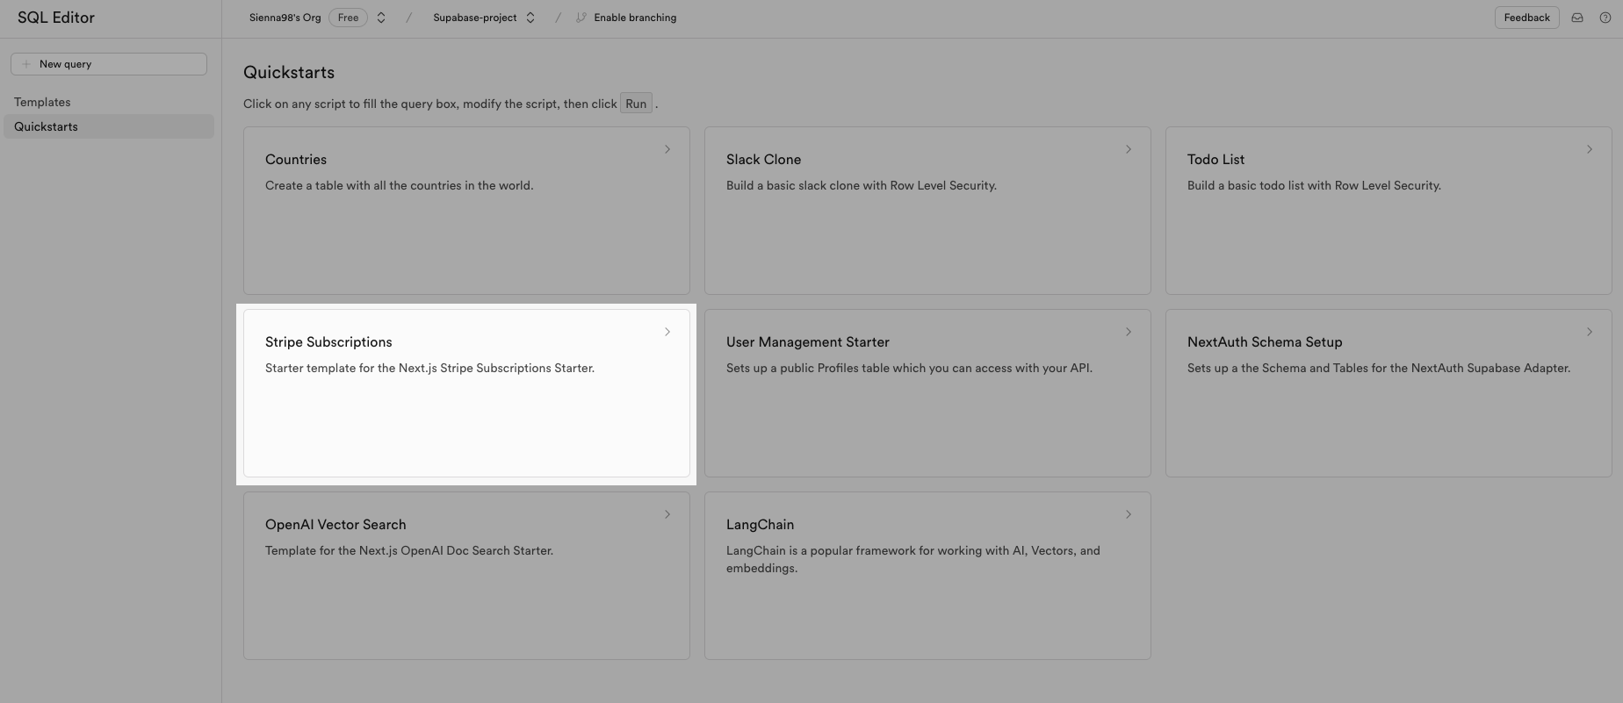
Task: Open the help question mark icon
Action: (x=1605, y=18)
